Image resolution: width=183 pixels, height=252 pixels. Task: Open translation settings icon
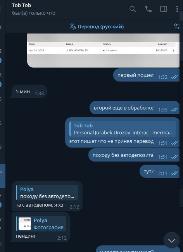(x=177, y=26)
